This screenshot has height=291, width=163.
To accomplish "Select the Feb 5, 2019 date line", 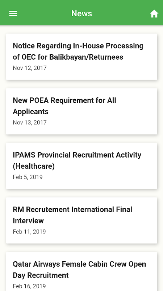I will tap(28, 177).
